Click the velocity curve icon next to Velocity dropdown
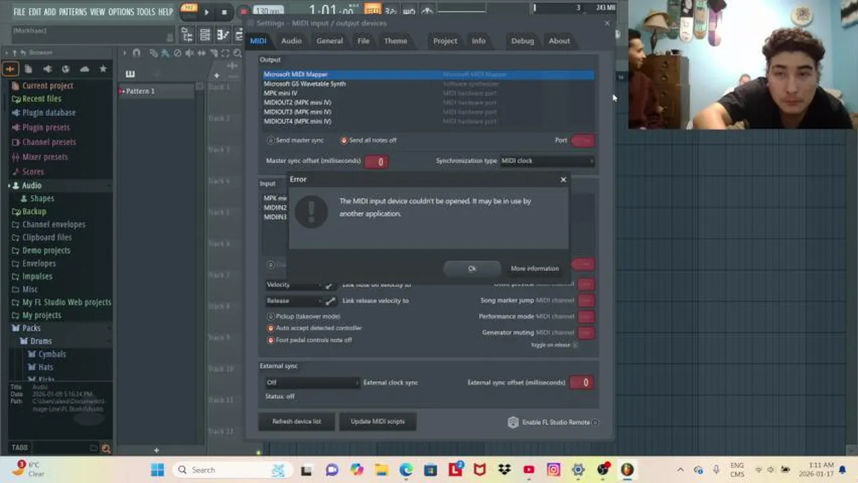 point(329,285)
